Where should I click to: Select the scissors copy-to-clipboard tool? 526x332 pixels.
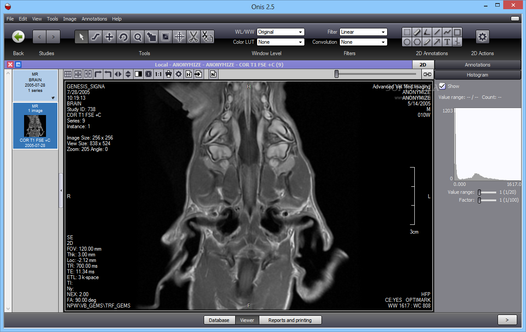pos(208,37)
